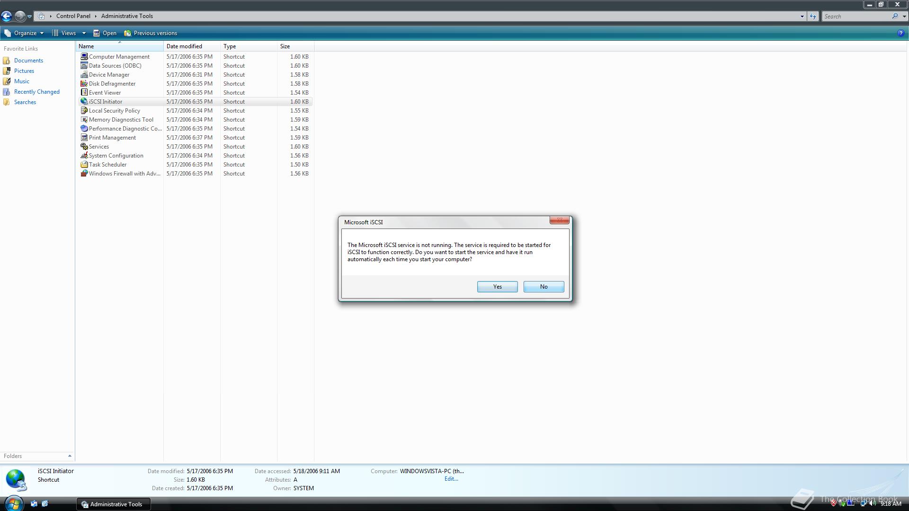The height and width of the screenshot is (511, 909).
Task: Open the Music favorite link
Action: pyautogui.click(x=22, y=81)
